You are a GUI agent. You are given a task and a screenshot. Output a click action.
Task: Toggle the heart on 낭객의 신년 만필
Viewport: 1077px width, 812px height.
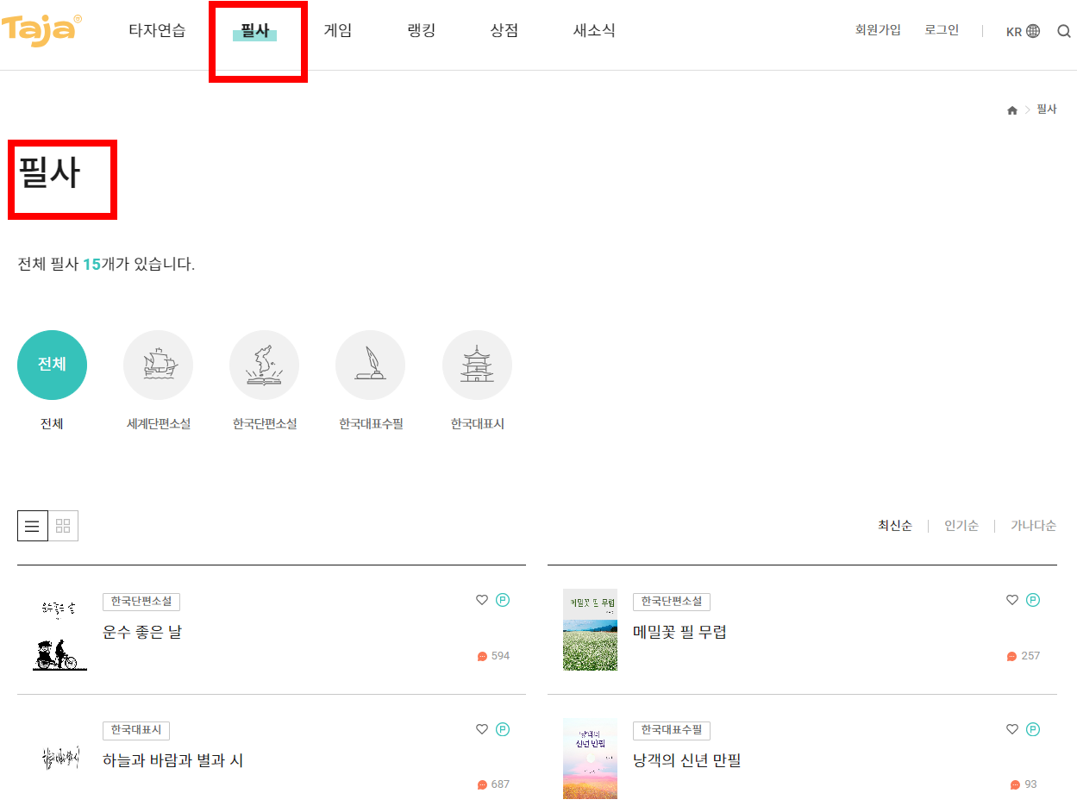click(x=1011, y=728)
